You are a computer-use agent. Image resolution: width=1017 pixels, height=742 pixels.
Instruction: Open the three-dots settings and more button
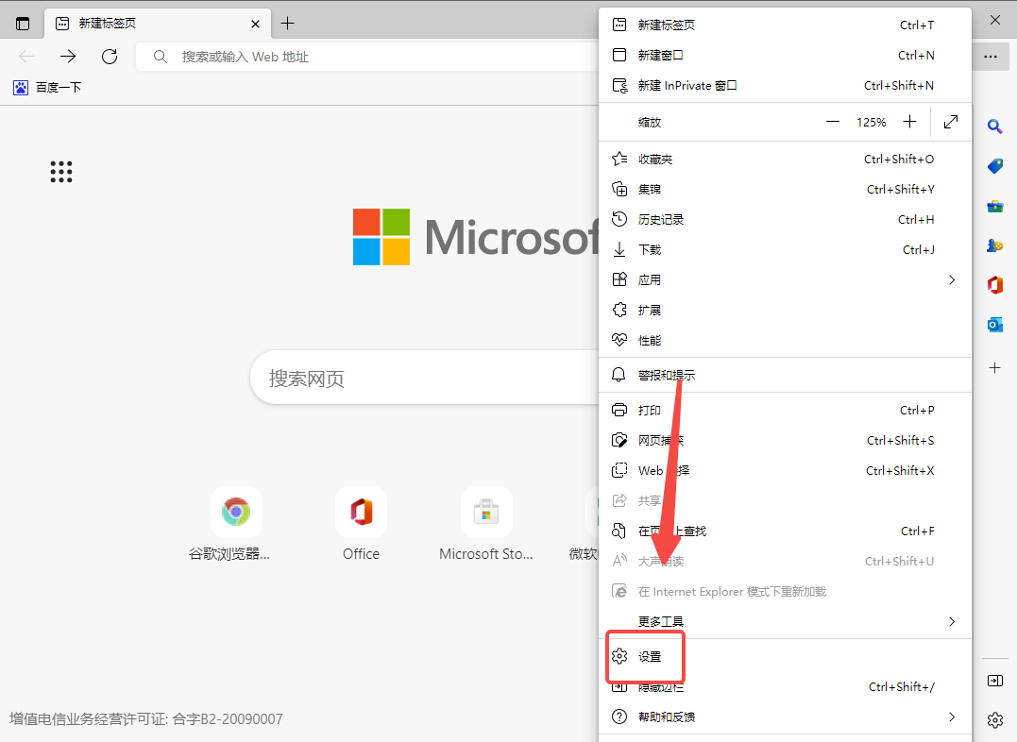(991, 57)
